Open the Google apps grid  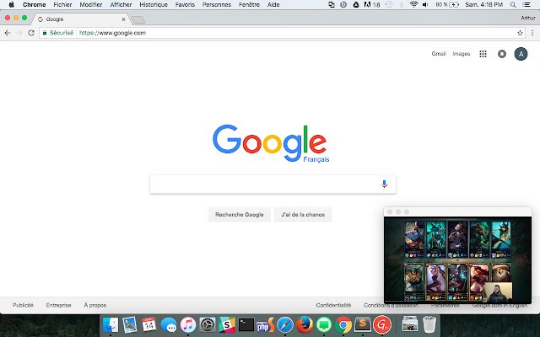click(x=483, y=54)
